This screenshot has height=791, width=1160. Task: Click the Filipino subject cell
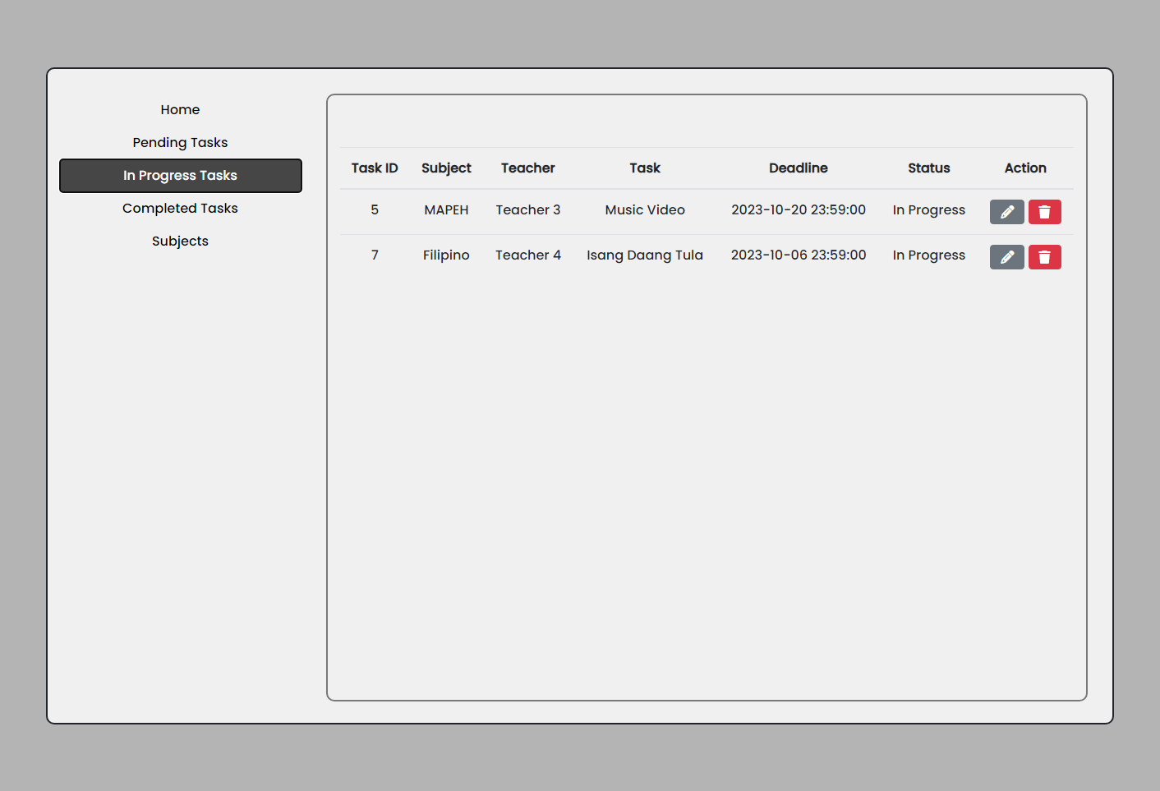click(x=446, y=255)
